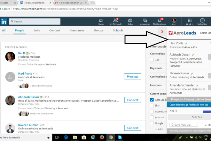The height and width of the screenshot is (141, 211).
Task: Edit Hari Poola with pencil icon
Action: coord(186,44)
